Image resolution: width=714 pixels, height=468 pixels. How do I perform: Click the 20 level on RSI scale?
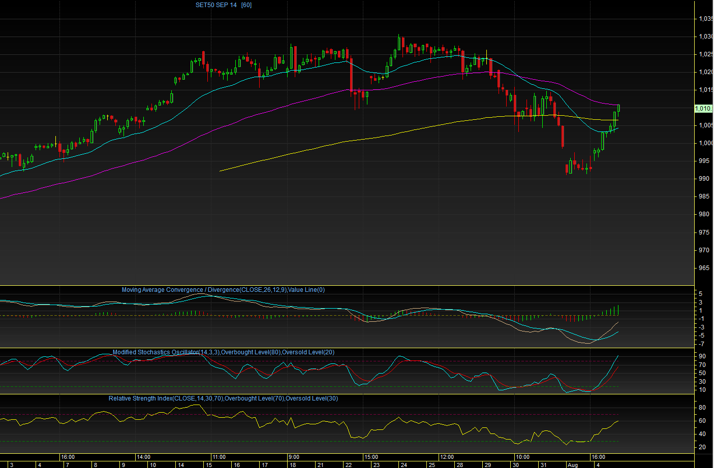click(702, 447)
